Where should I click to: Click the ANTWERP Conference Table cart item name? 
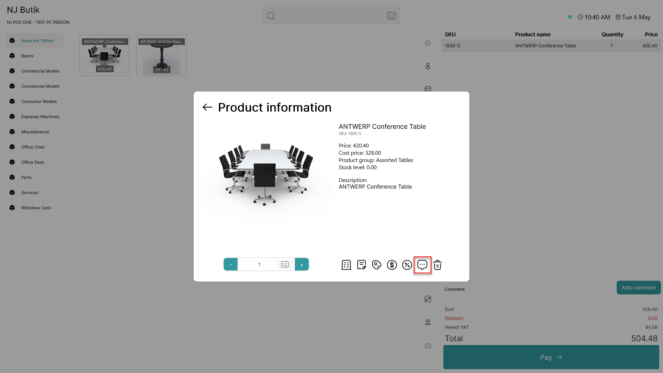[x=545, y=46]
